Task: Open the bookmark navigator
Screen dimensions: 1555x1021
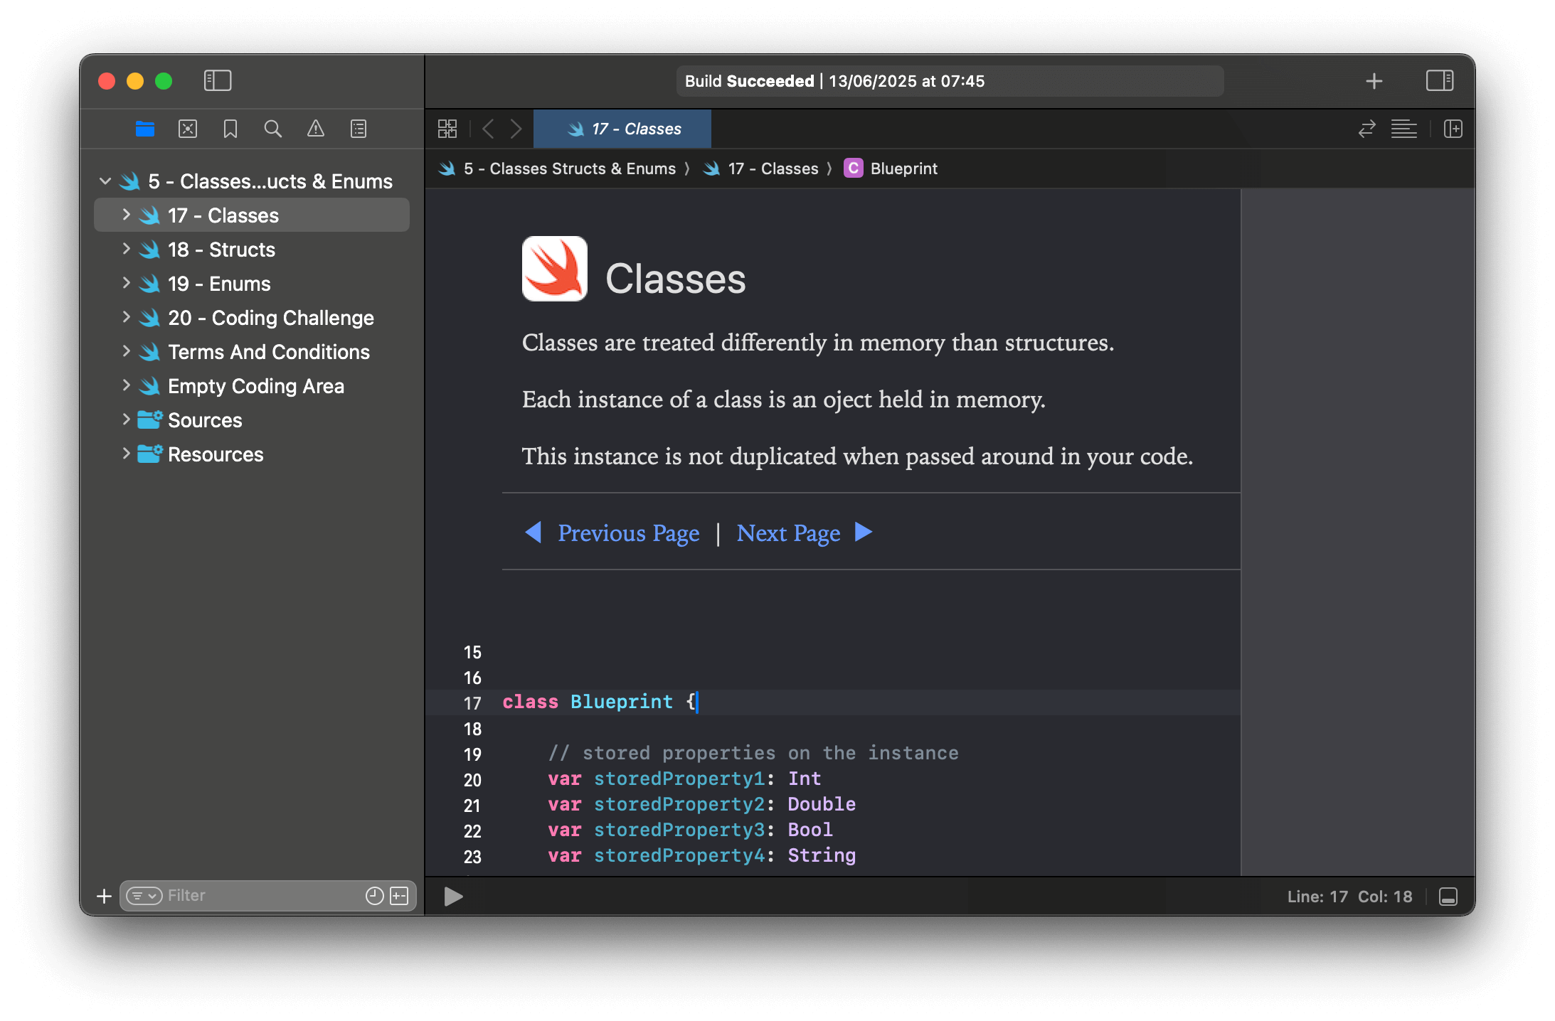Action: pos(230,129)
